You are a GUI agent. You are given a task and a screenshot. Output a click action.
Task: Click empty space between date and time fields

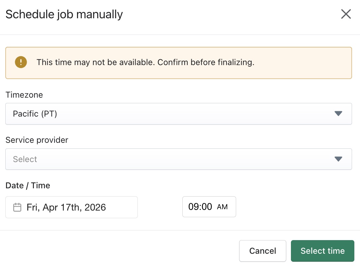point(160,207)
